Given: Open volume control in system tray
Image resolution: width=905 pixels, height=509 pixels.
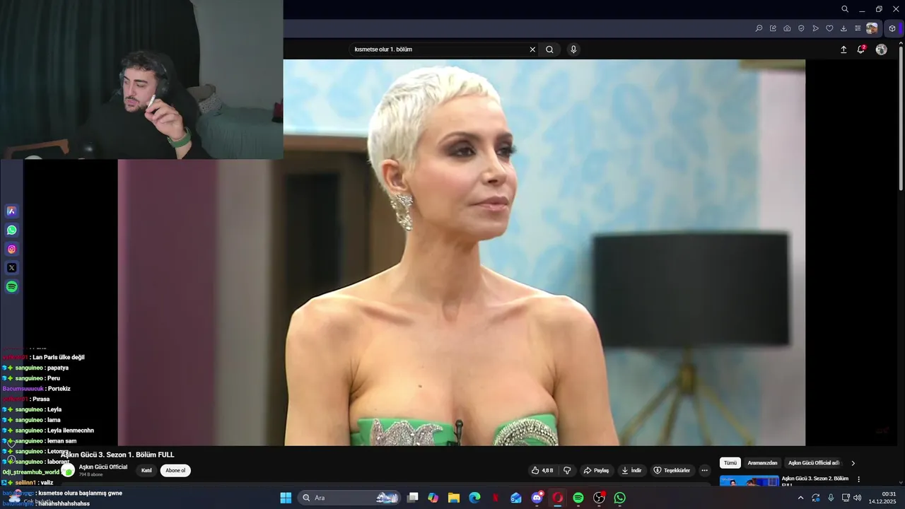Looking at the screenshot, I should [858, 498].
